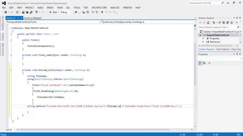The image size is (243, 136).
Task: Switch to the Team Explorer tab
Action: [x=222, y=49]
